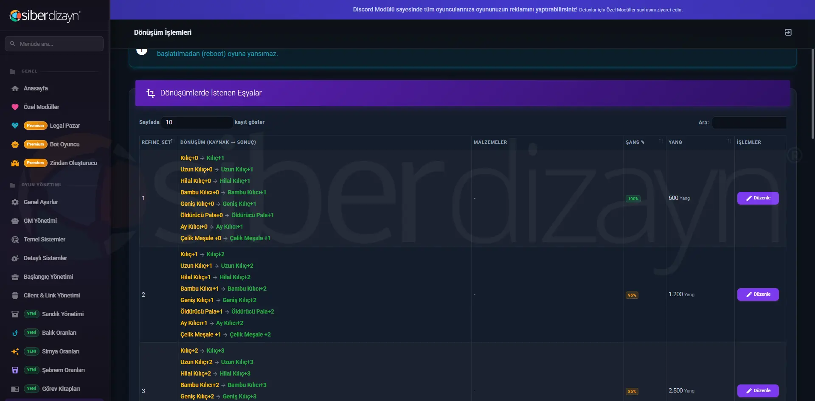This screenshot has height=401, width=815.
Task: Open Detaylı Sistemler in sidebar
Action: (x=45, y=258)
